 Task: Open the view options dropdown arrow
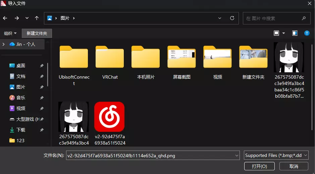283,33
